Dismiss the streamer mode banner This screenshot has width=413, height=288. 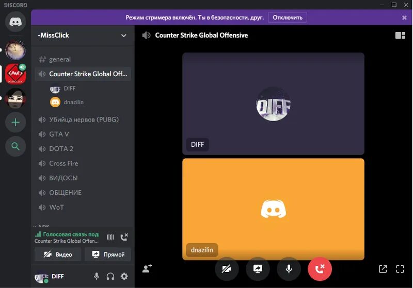coord(404,18)
